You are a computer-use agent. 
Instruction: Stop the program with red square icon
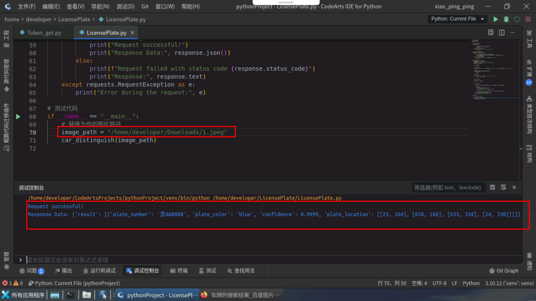528,19
